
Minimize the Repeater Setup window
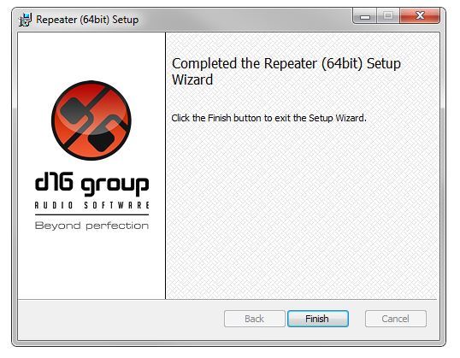[x=364, y=16]
